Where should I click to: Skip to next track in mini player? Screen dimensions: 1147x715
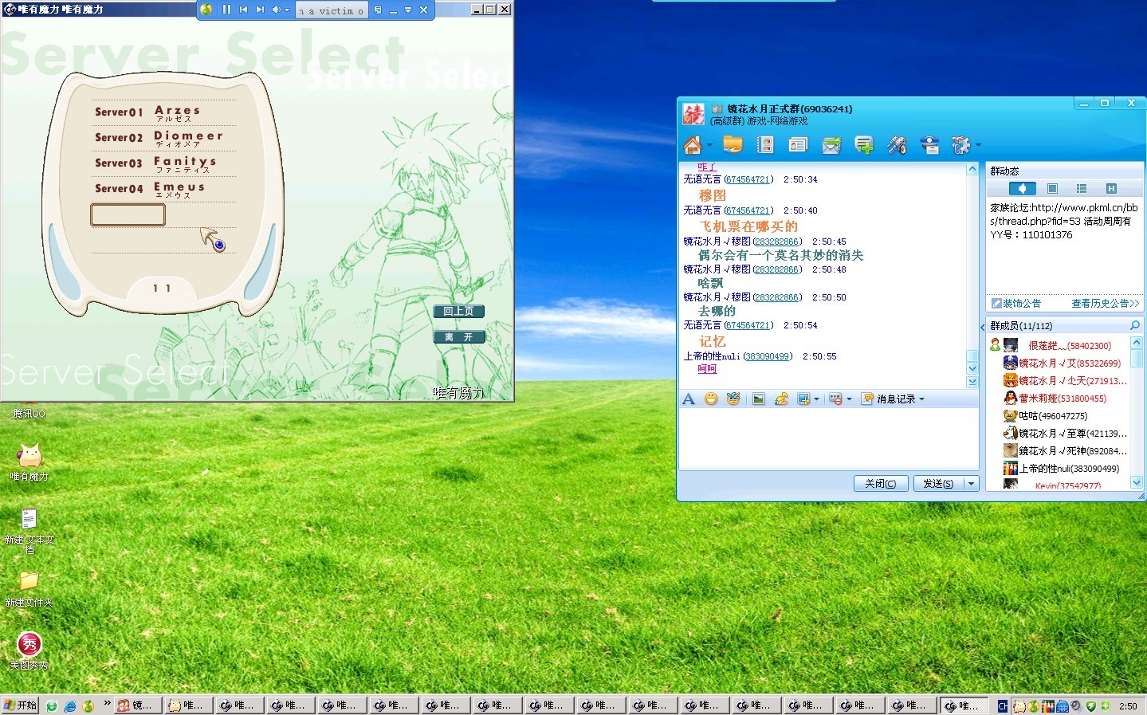tap(260, 10)
